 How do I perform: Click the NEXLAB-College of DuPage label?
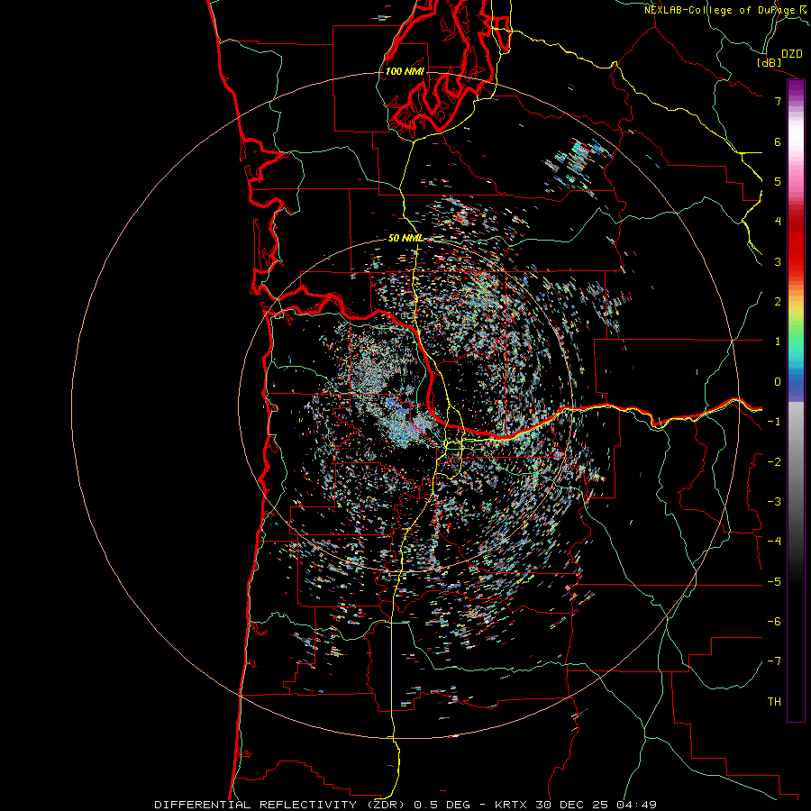(x=724, y=10)
